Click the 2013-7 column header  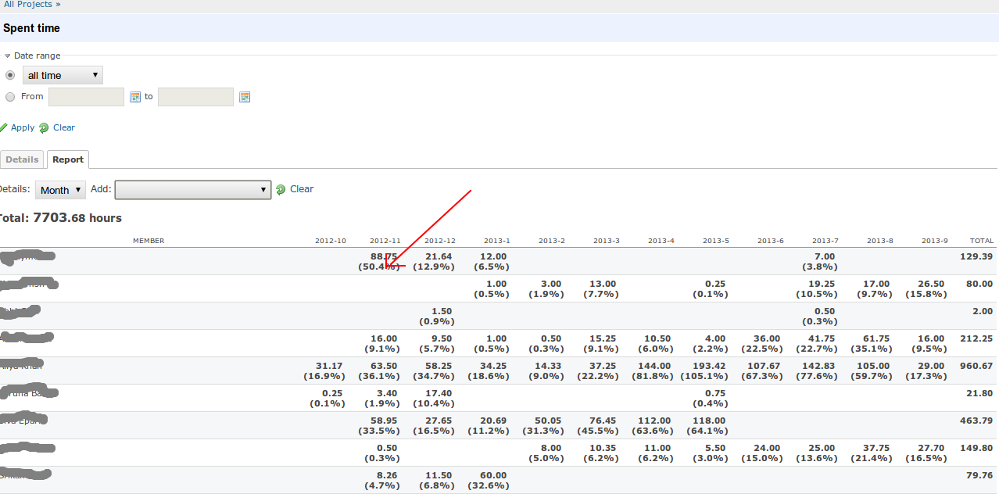825,241
